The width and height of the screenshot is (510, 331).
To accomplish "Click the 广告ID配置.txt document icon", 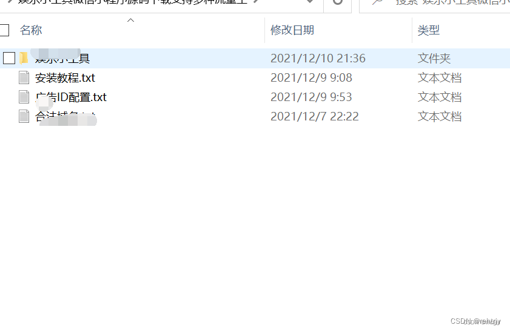I will (24, 97).
